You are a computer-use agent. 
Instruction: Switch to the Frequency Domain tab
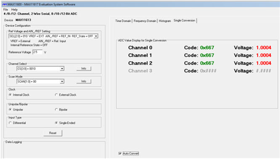click(x=145, y=21)
